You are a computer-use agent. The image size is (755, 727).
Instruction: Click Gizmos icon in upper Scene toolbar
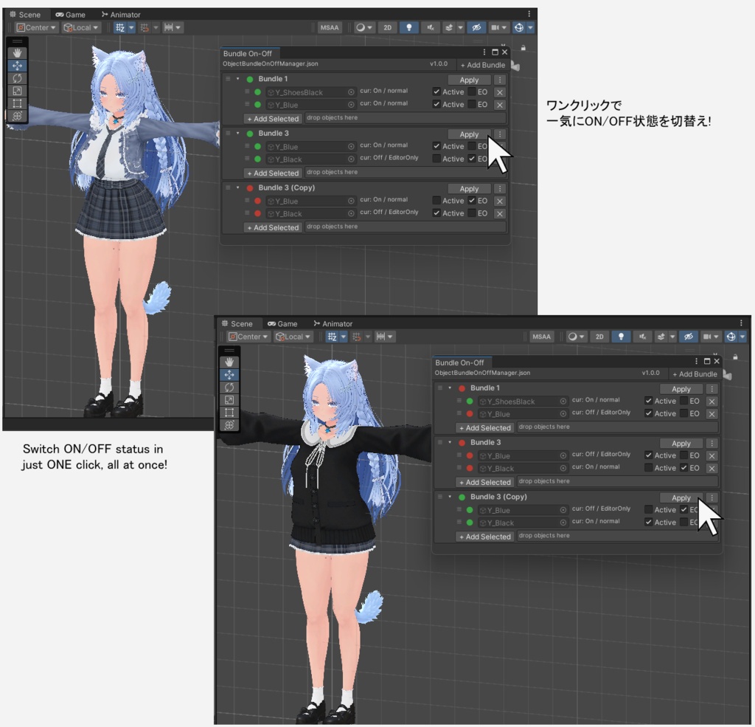coord(518,27)
